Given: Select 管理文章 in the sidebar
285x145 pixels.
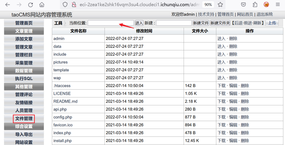Looking at the screenshot, I should [24, 47].
